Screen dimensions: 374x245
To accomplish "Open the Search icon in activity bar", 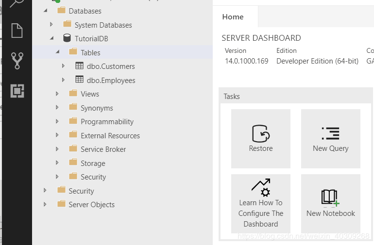I will pos(17,3).
